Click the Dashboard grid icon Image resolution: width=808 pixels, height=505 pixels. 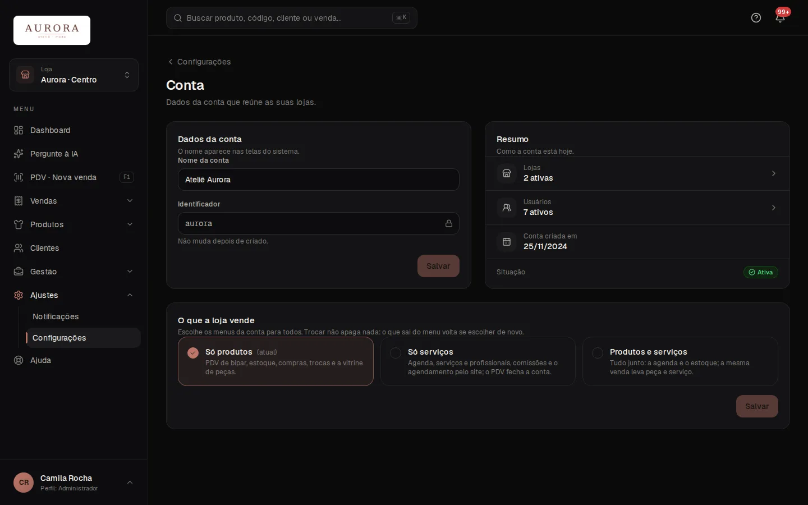click(x=19, y=130)
